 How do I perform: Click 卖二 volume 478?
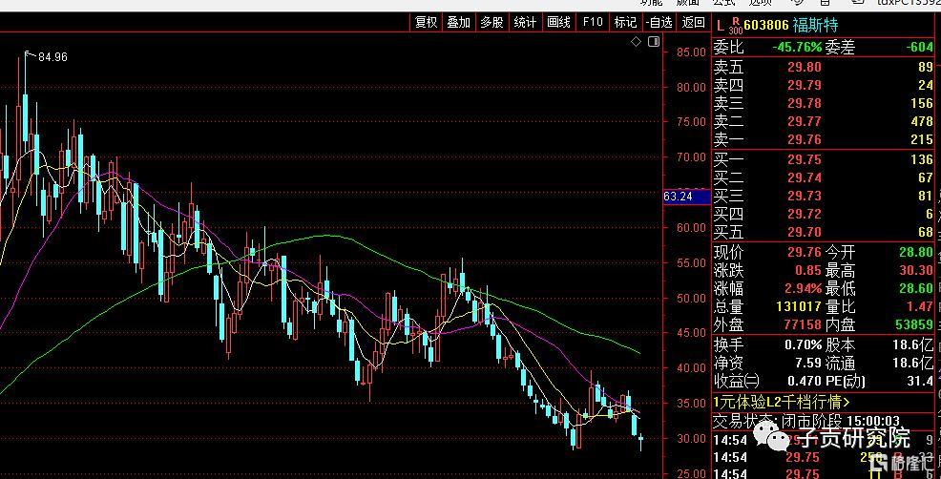923,122
